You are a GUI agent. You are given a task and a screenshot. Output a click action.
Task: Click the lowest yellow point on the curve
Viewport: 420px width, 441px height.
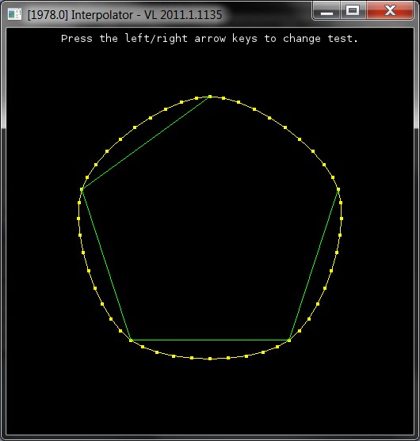tap(210, 359)
